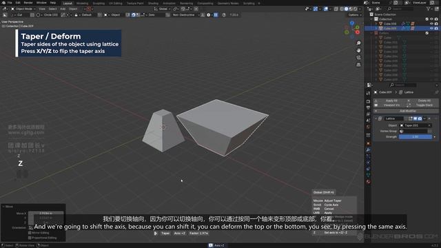Toggle Lattice modifier render display
Screen dimensions: 441x248
tap(420, 118)
